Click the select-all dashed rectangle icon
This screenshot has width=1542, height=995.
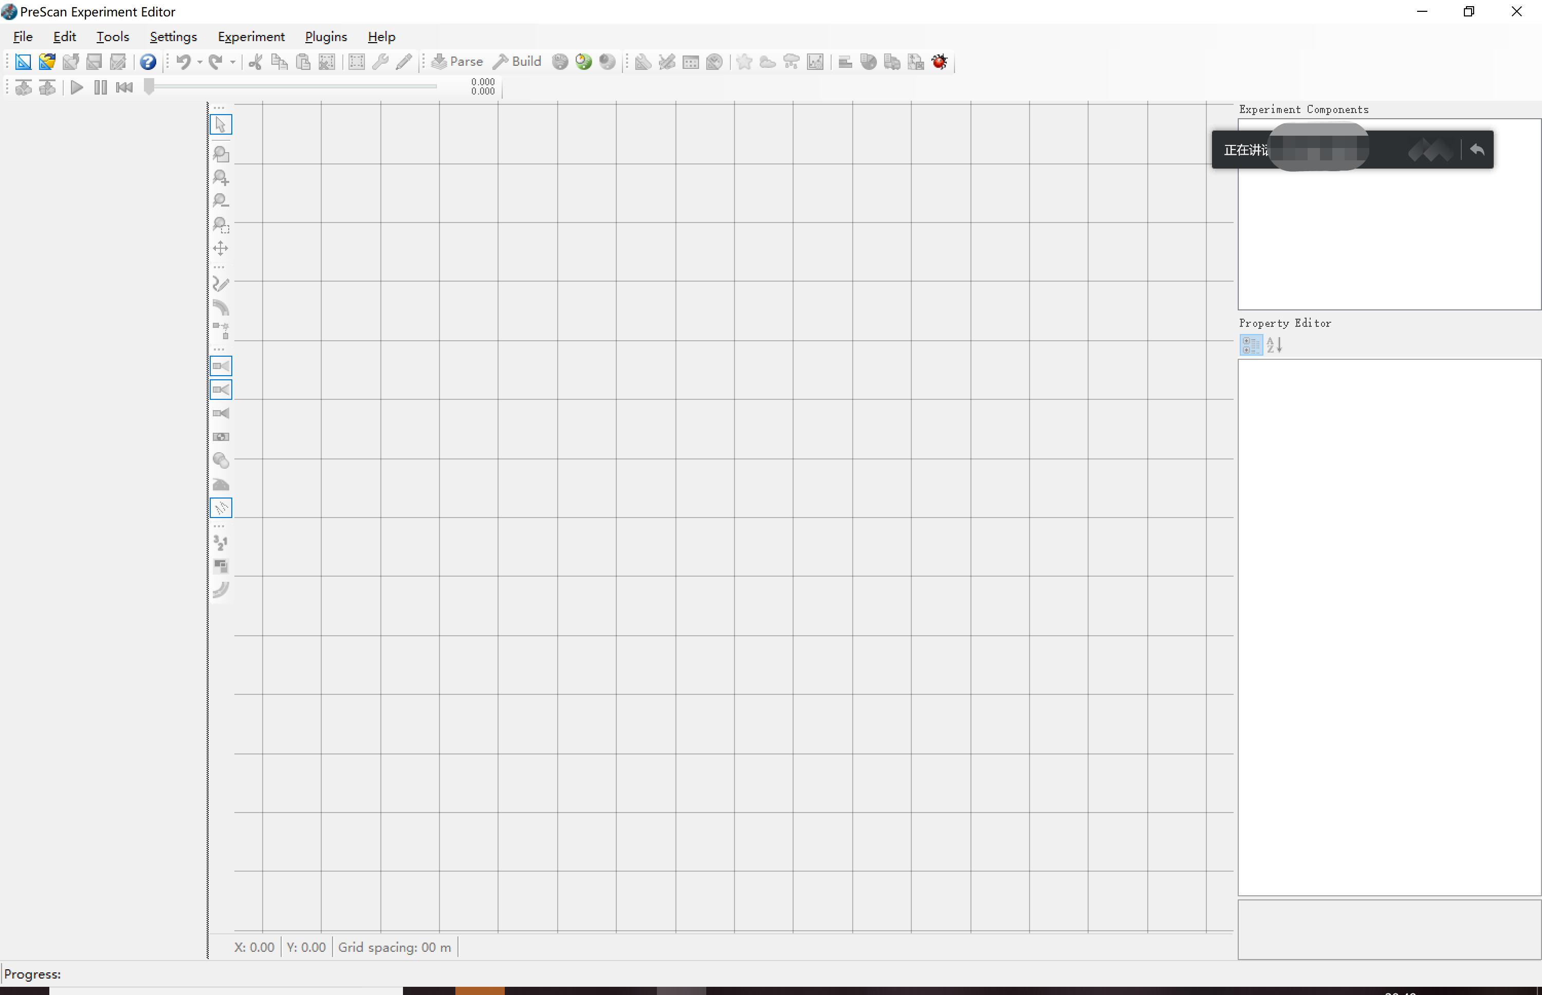click(357, 61)
